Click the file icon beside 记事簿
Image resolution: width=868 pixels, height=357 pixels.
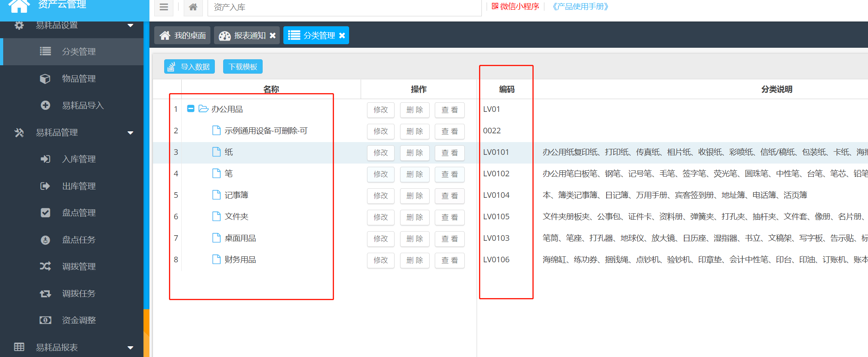216,195
